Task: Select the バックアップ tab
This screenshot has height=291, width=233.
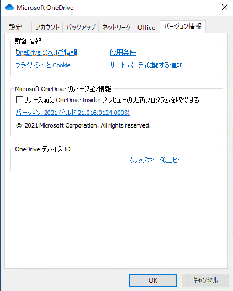Action: coord(81,27)
